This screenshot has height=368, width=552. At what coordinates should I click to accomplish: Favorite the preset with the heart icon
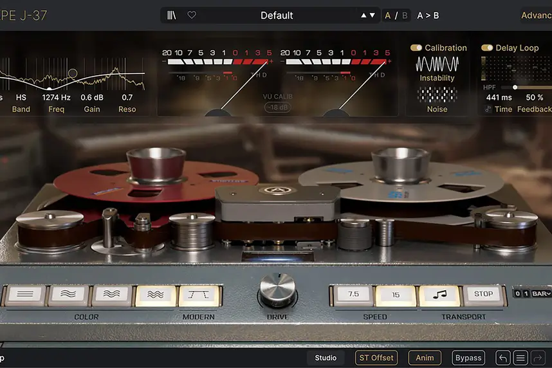192,15
